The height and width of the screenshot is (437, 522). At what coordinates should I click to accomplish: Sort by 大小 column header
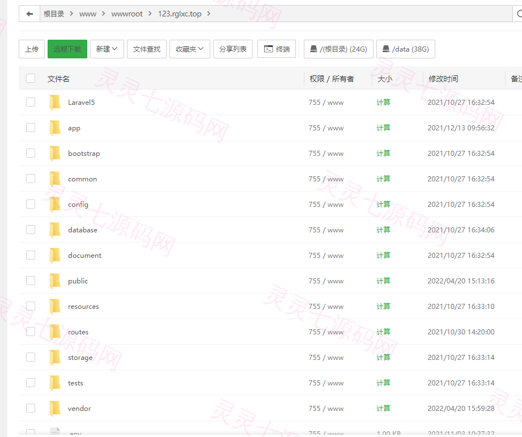point(385,79)
